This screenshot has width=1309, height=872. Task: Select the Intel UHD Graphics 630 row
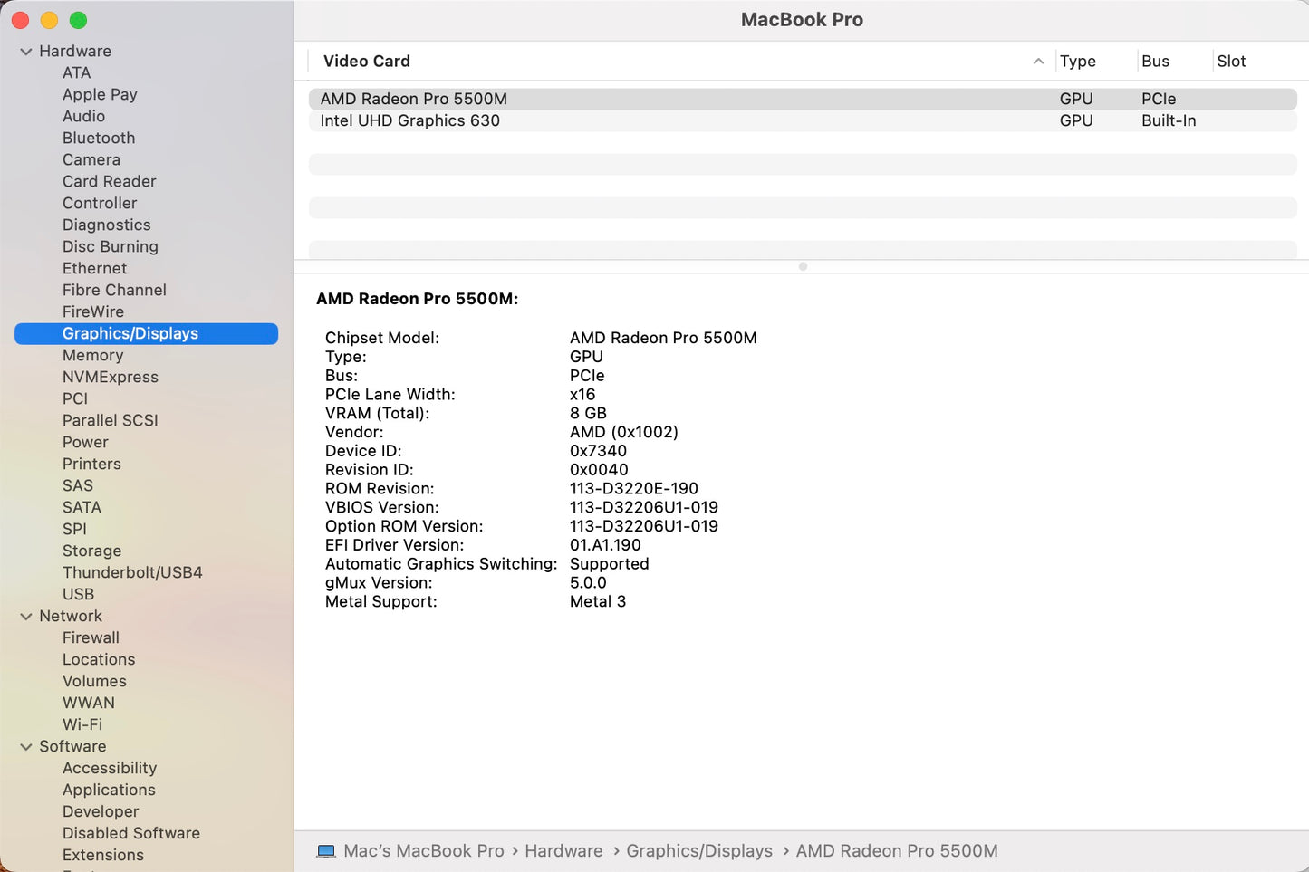tap(409, 120)
